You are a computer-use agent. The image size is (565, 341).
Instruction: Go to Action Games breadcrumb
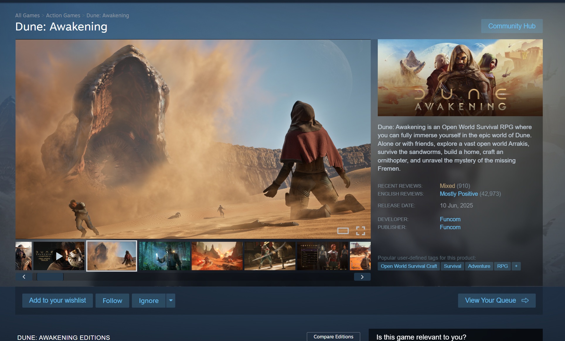pyautogui.click(x=63, y=16)
